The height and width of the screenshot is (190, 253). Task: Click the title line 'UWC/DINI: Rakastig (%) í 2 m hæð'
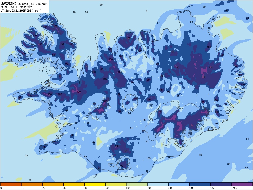click(24, 4)
